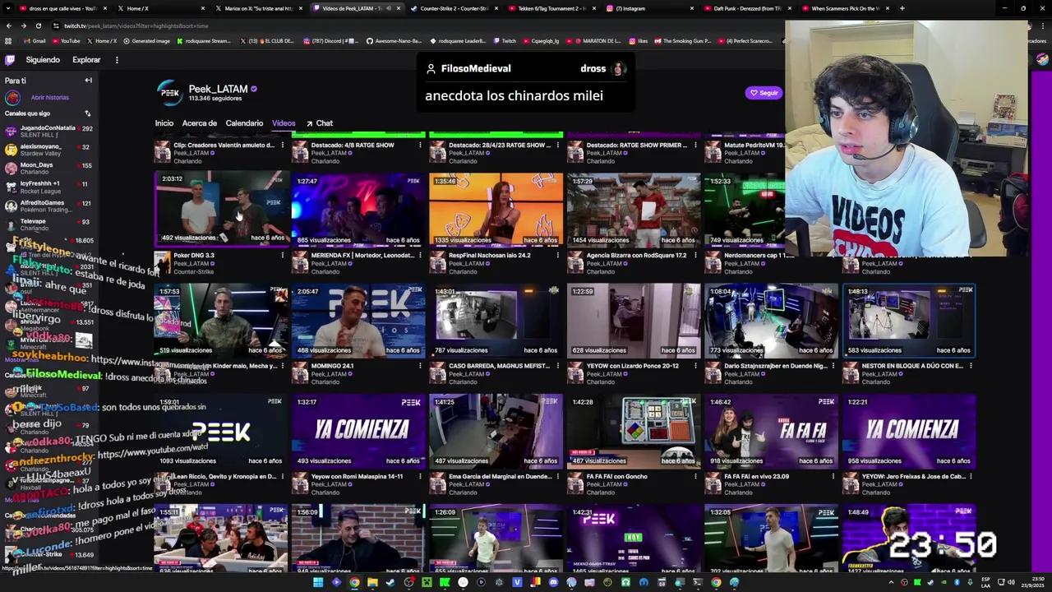Open the AlfreditoGames followed channel
The width and height of the screenshot is (1052, 592).
48,206
